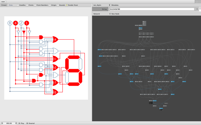This screenshot has width=201, height=125.
Task: Enable the Point Numbers checkbox
Action: click(x=35, y=5)
